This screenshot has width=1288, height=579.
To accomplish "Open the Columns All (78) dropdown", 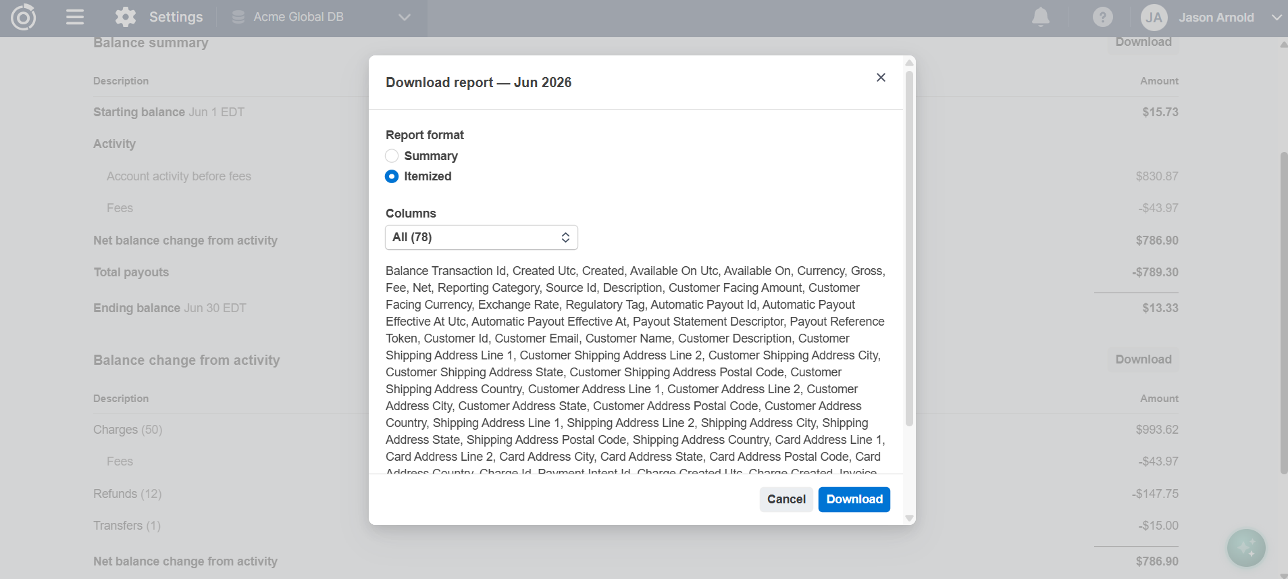I will [x=482, y=237].
